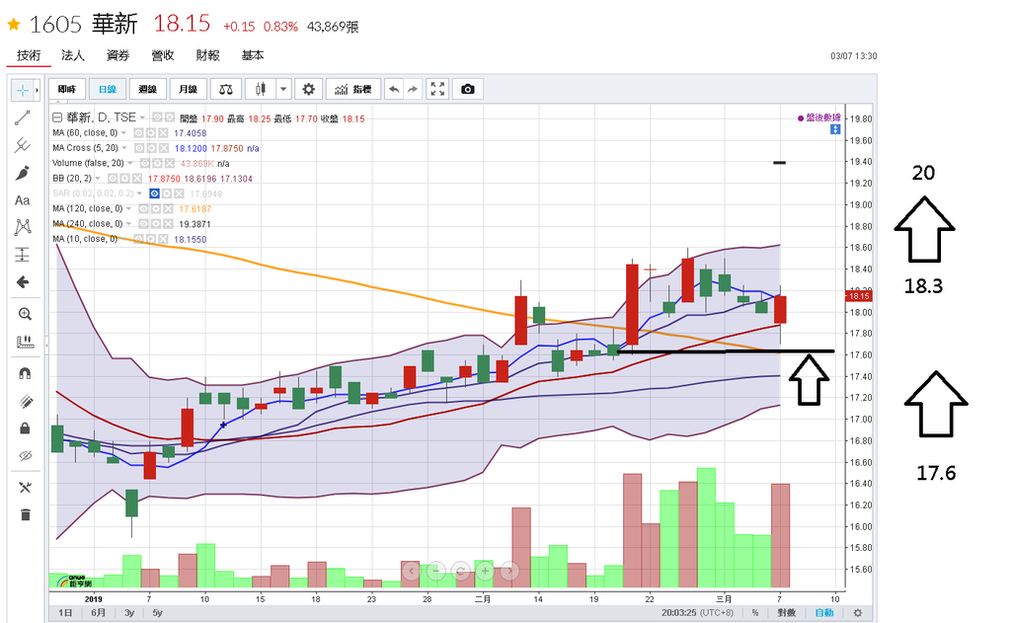Open MA (120, close, 0) dropdown arrow
The width and height of the screenshot is (1011, 623).
[129, 209]
